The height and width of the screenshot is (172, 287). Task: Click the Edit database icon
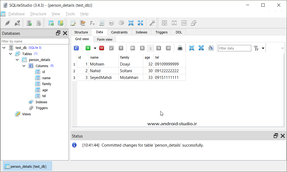[x=39, y=23]
